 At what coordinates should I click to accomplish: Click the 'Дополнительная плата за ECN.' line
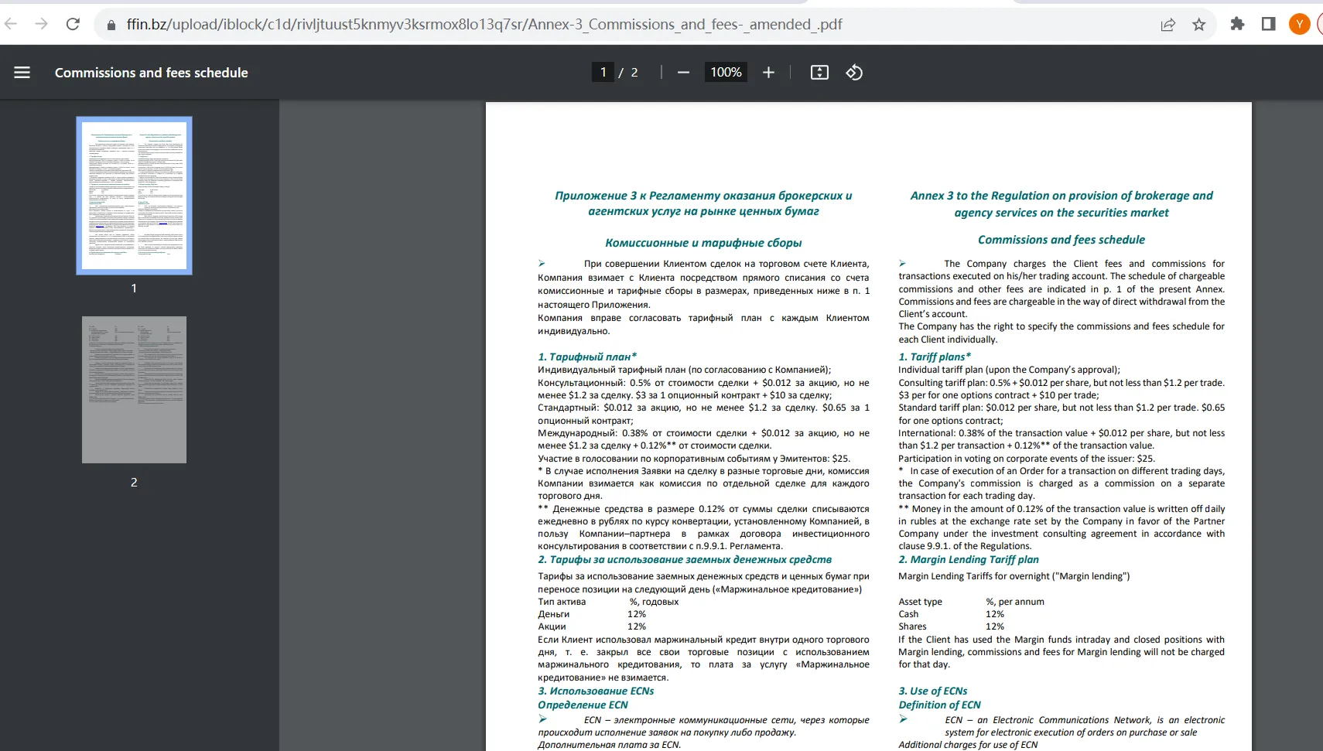coord(609,745)
